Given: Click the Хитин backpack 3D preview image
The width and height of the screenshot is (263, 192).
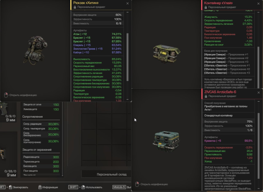Looking at the screenshot, I should tap(36, 50).
